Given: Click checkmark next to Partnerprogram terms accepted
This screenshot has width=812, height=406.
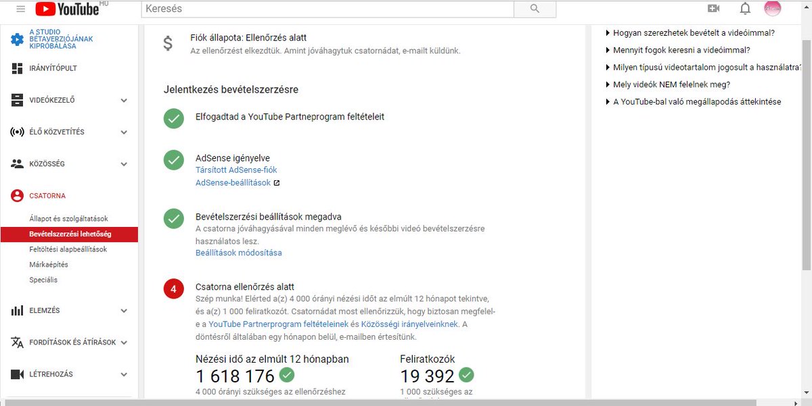Looking at the screenshot, I should (174, 118).
